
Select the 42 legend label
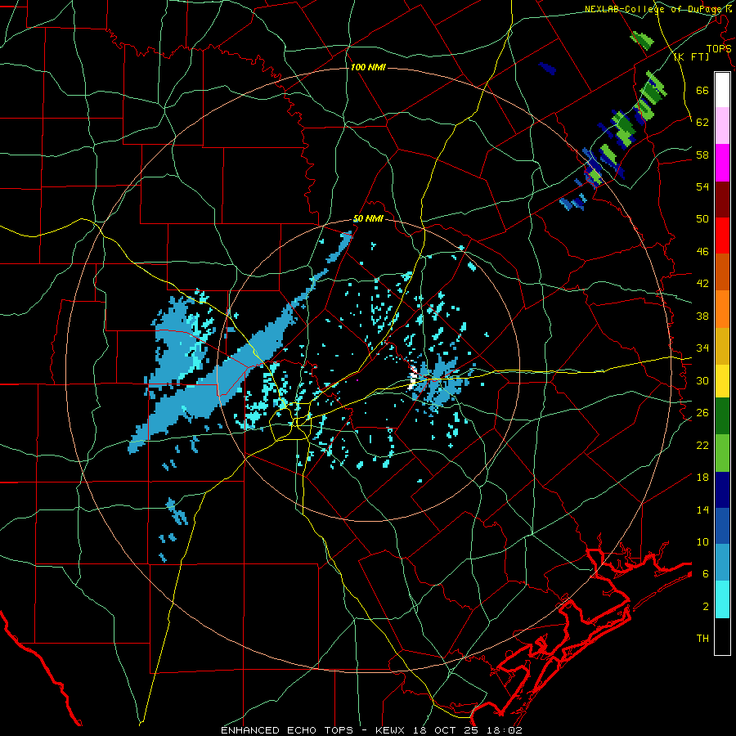click(702, 283)
